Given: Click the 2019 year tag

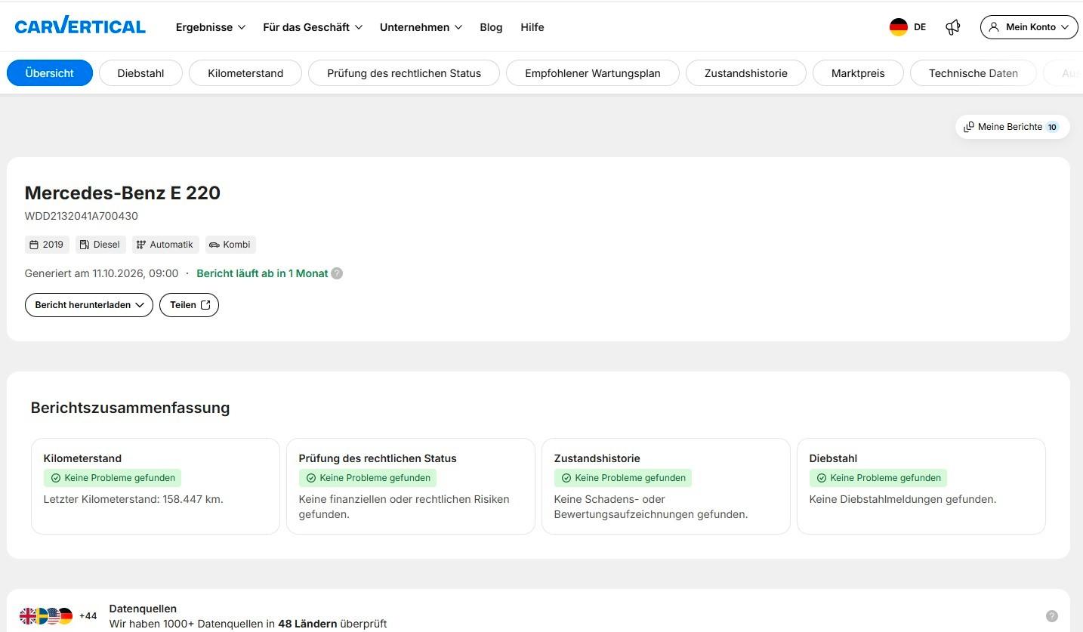Looking at the screenshot, I should (47, 245).
